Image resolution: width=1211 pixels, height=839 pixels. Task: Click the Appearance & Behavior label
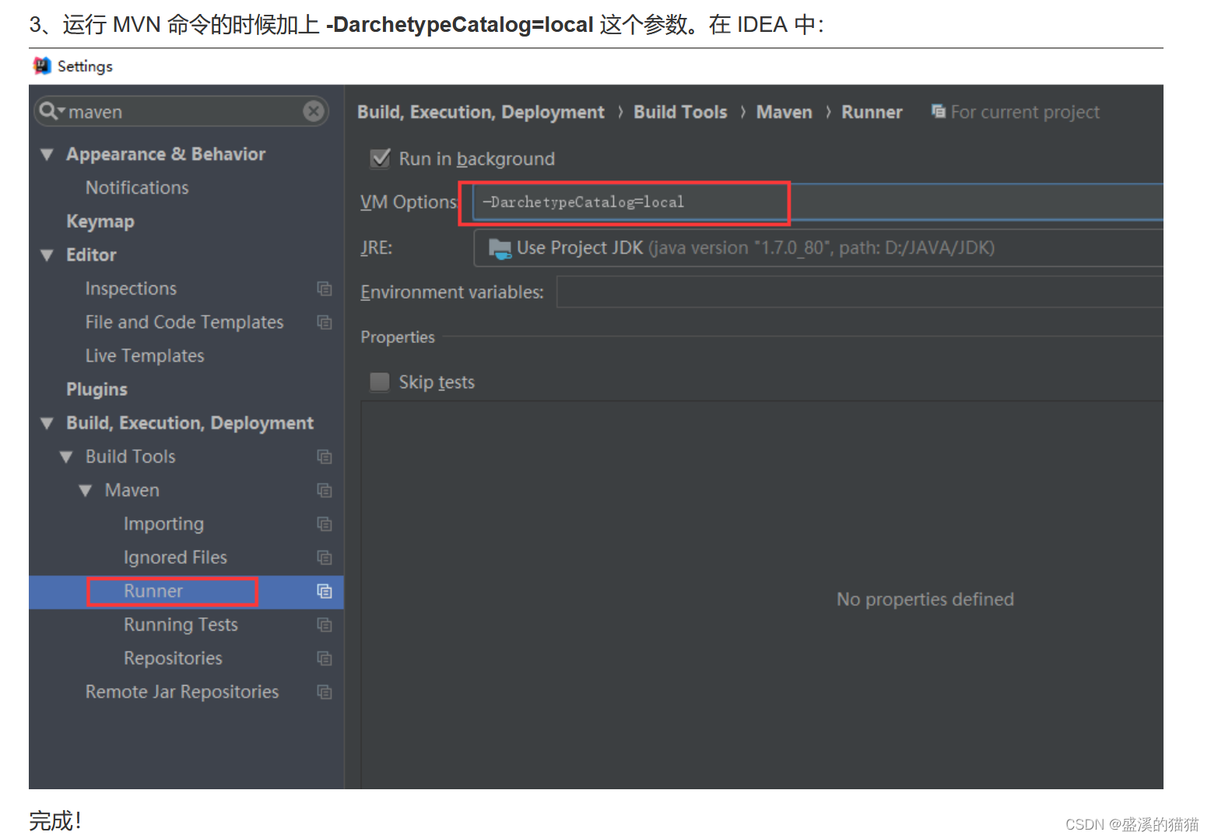click(x=166, y=154)
